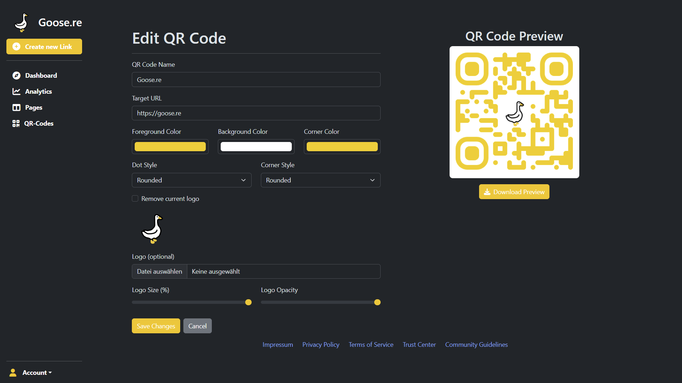The height and width of the screenshot is (383, 682).
Task: Open the Community Guidelines link
Action: coord(476,344)
